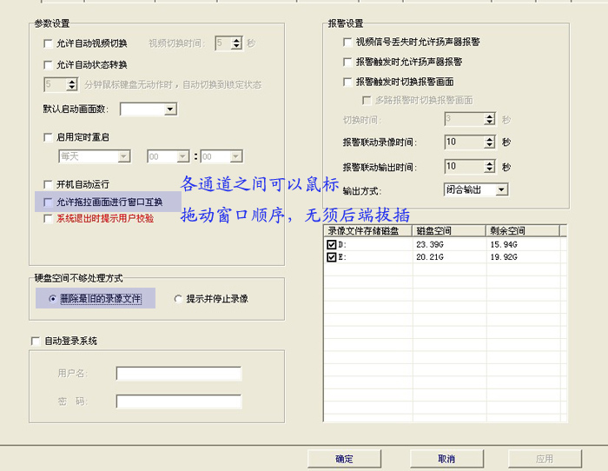
Task: Expand the 输出方式 dropdown showing 闭合输出
Action: point(501,189)
